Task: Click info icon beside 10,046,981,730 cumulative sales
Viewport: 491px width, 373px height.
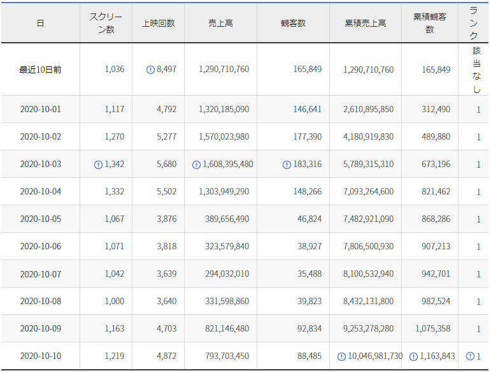Action: tap(341, 356)
